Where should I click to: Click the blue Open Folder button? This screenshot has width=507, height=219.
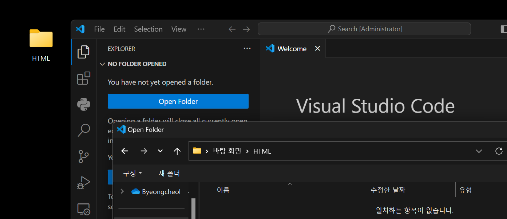click(178, 101)
